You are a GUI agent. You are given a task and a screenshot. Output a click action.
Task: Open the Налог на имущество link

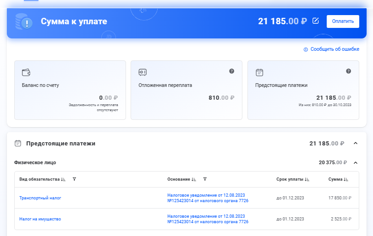tap(40, 219)
